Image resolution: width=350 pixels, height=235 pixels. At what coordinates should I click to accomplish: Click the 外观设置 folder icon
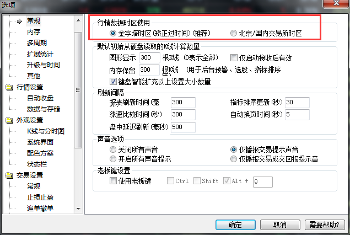[x=9, y=120]
